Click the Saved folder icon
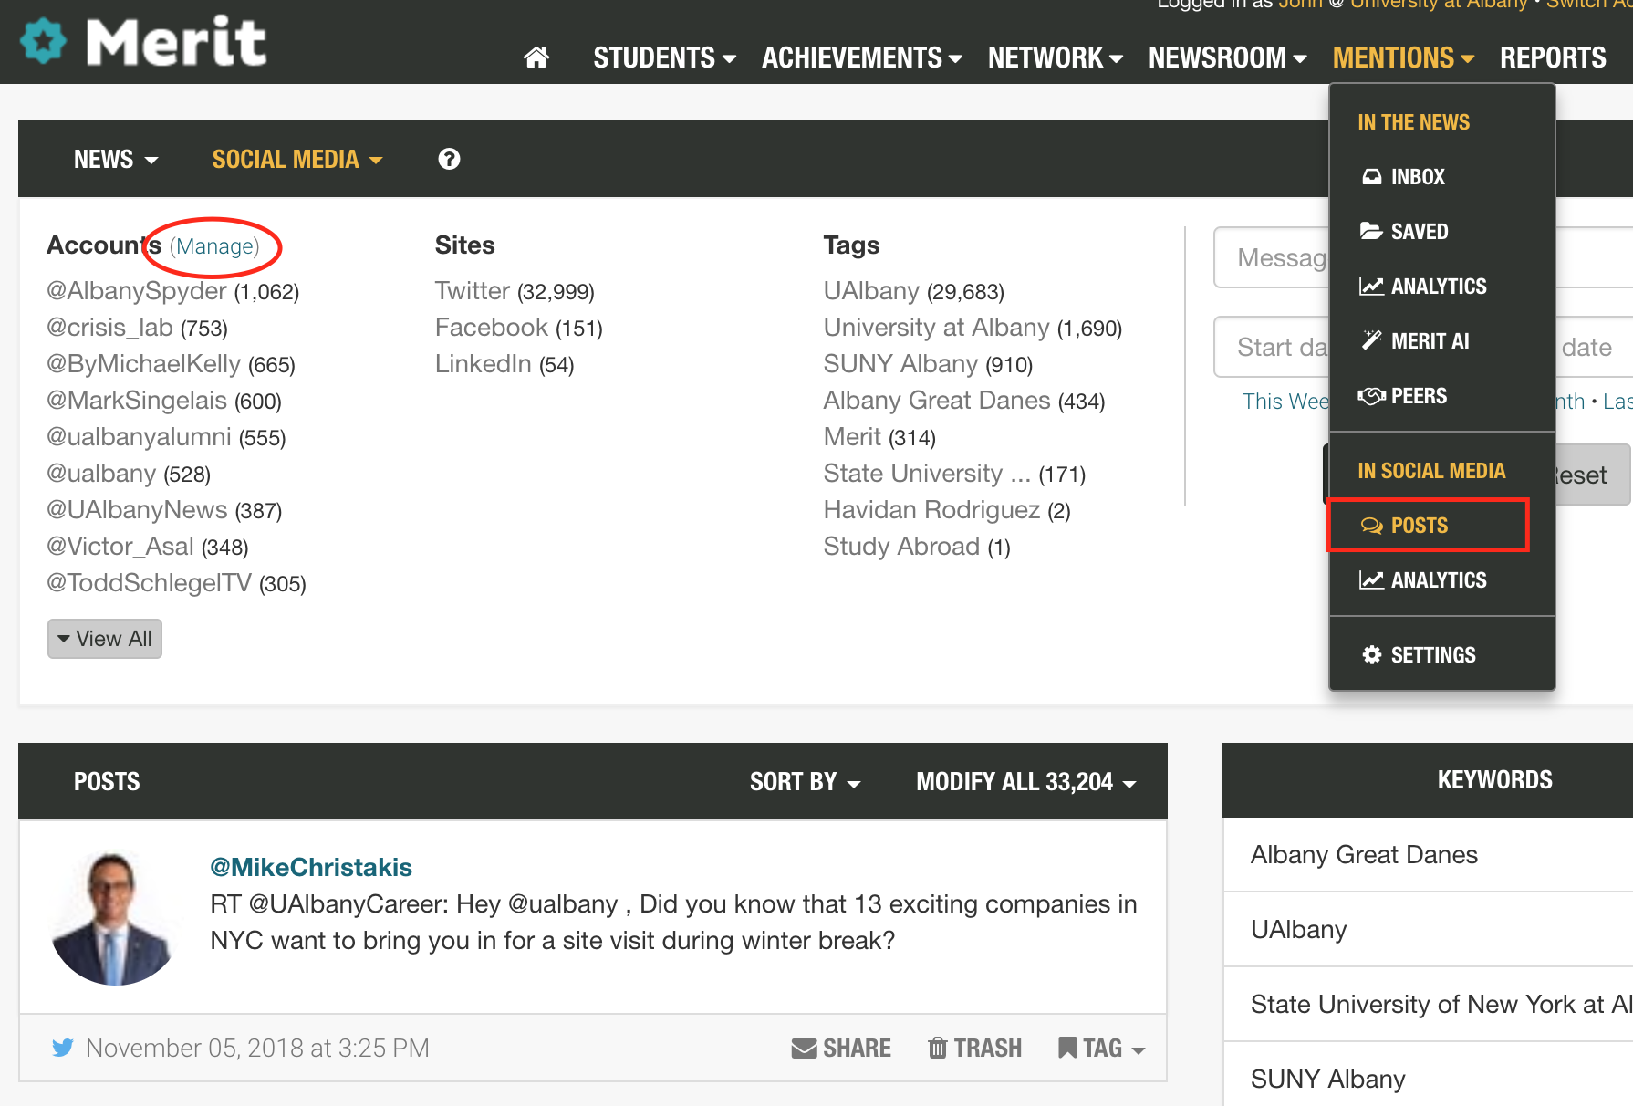1633x1106 pixels. (1371, 231)
